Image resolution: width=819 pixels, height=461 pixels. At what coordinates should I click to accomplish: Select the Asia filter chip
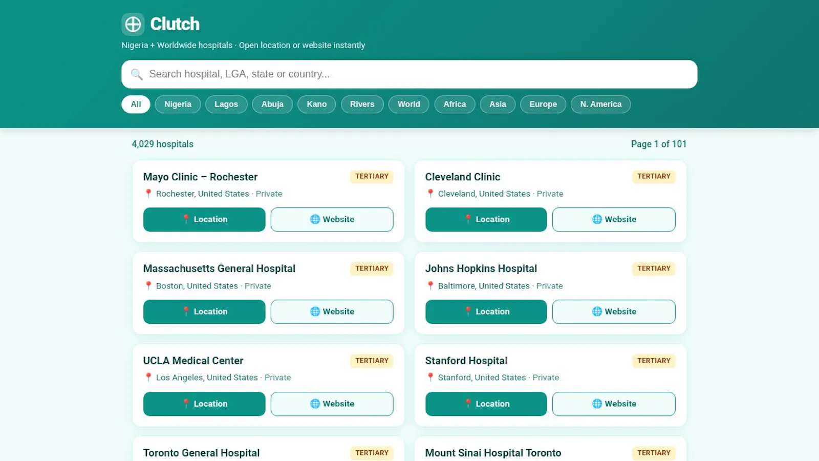498,104
